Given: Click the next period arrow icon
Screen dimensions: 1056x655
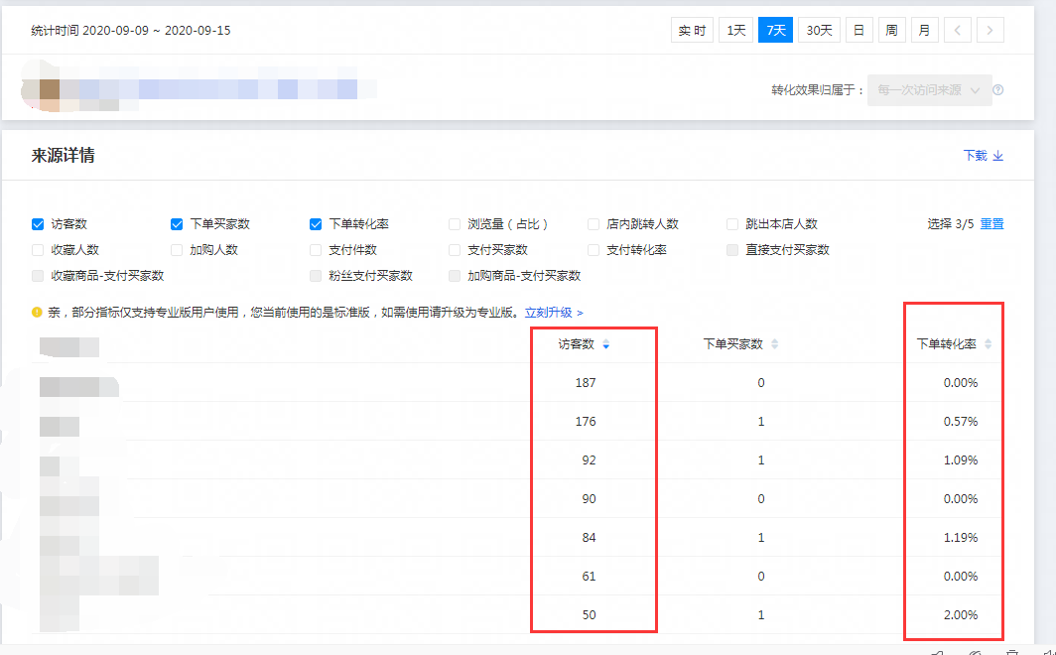Looking at the screenshot, I should coord(990,31).
